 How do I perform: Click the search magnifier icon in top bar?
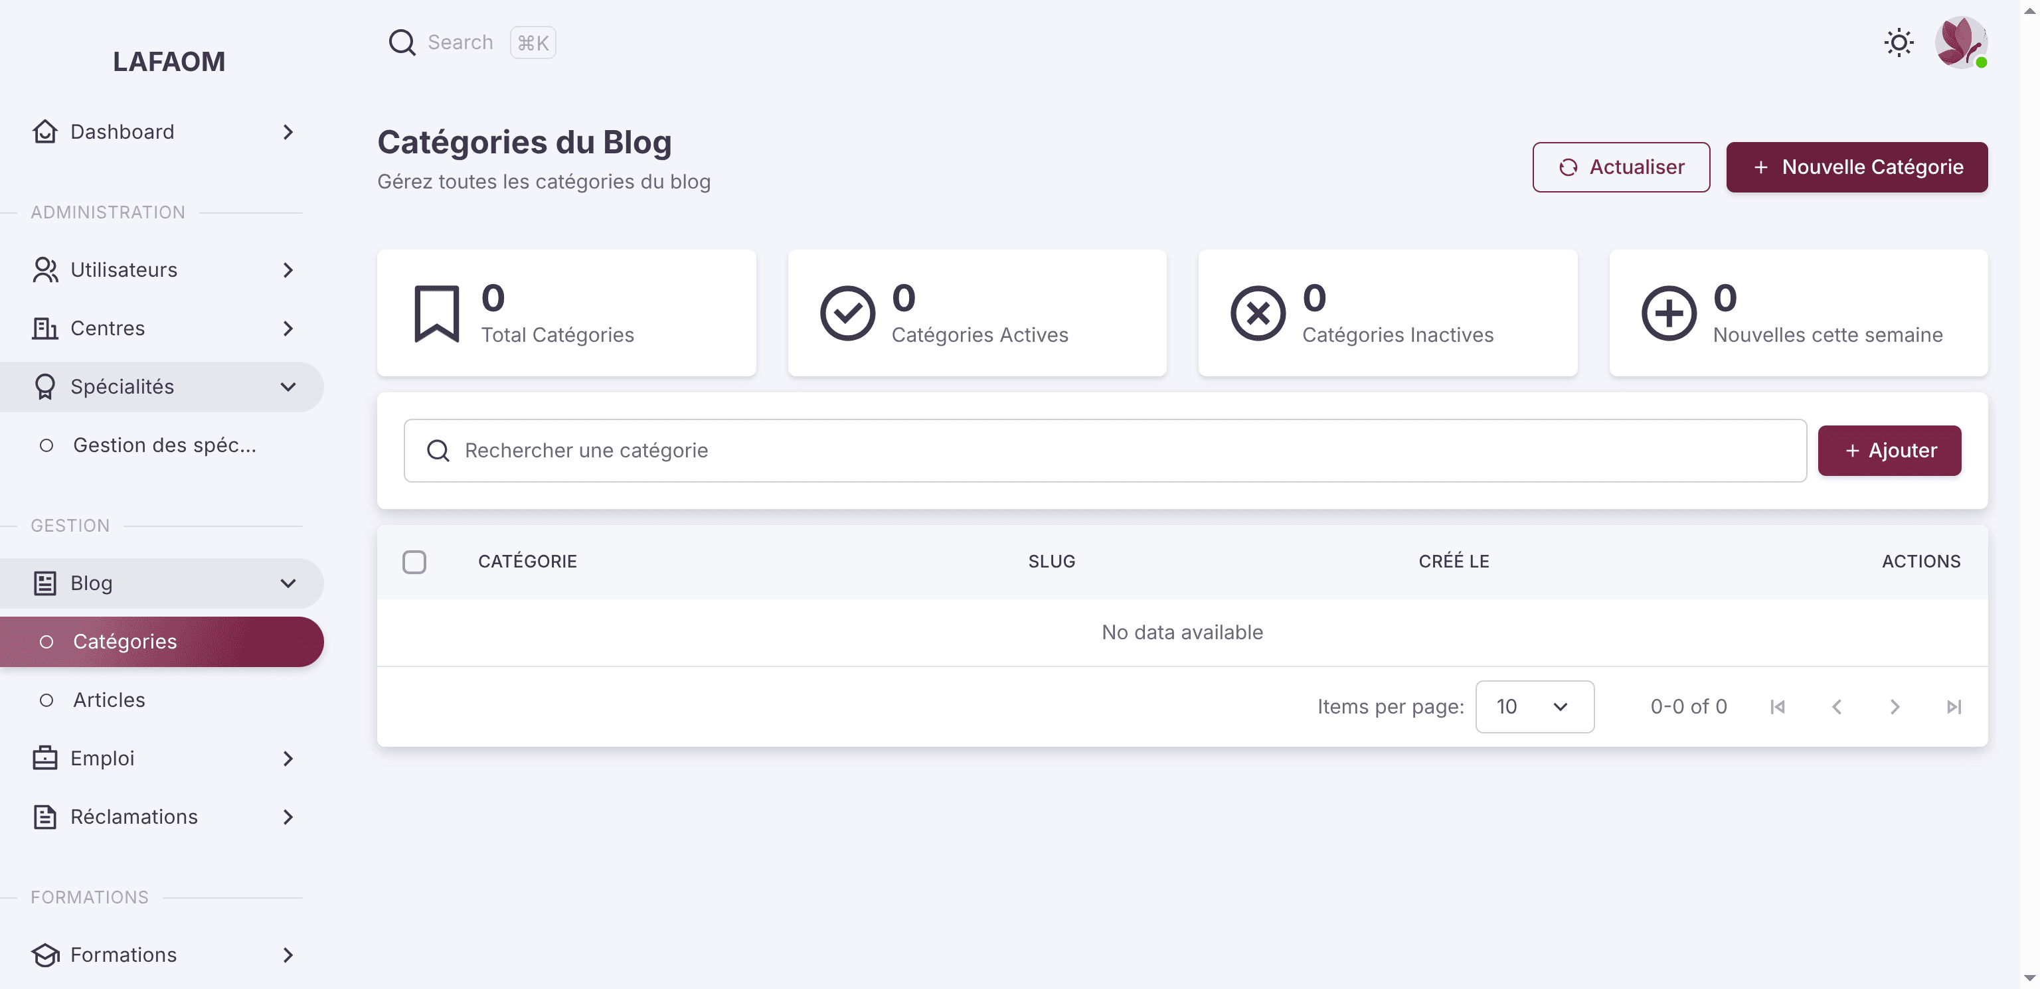(x=402, y=42)
